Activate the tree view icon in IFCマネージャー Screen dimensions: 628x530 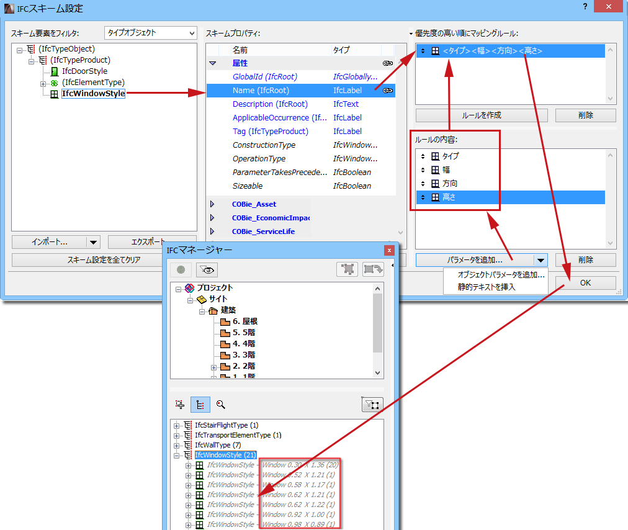199,405
